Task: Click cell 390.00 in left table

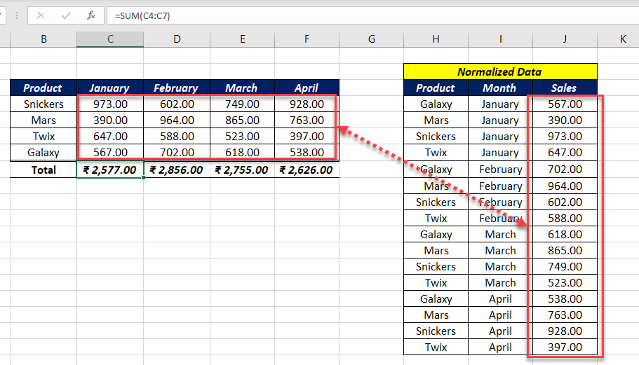Action: 110,120
